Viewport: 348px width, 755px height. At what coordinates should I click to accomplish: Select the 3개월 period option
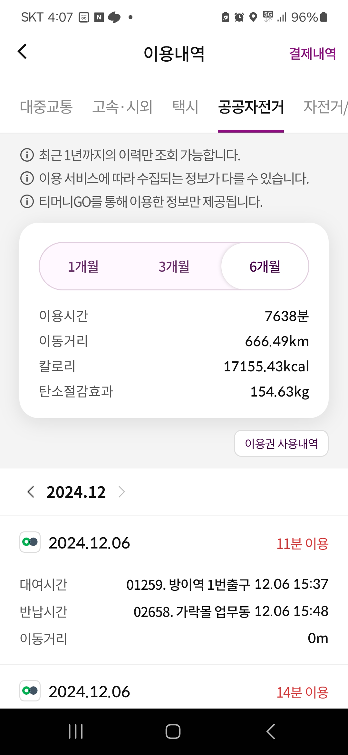tap(174, 267)
